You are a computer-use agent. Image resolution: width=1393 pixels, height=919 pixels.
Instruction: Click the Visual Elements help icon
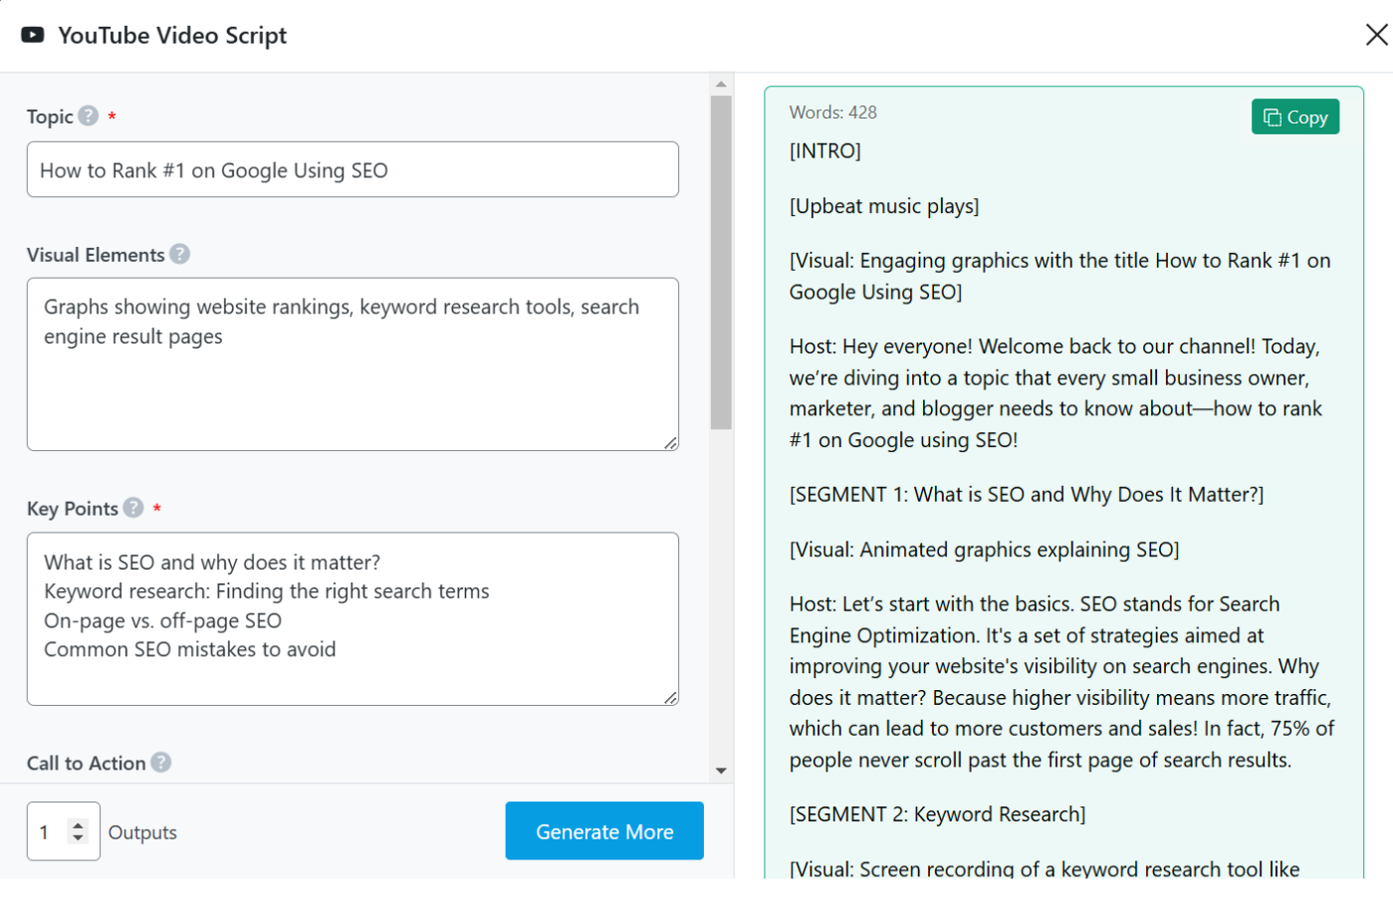coord(179,254)
